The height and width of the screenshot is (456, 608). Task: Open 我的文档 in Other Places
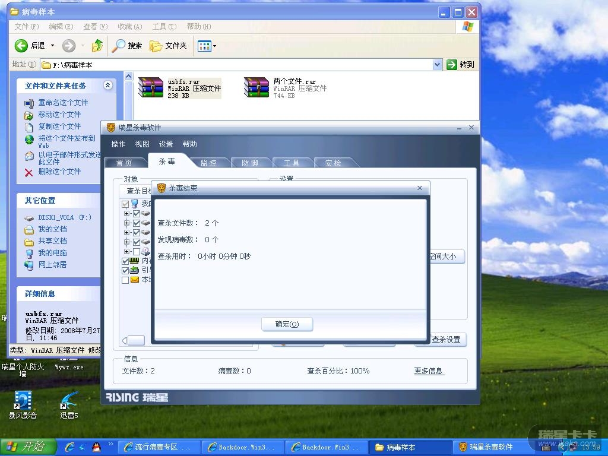click(x=52, y=229)
